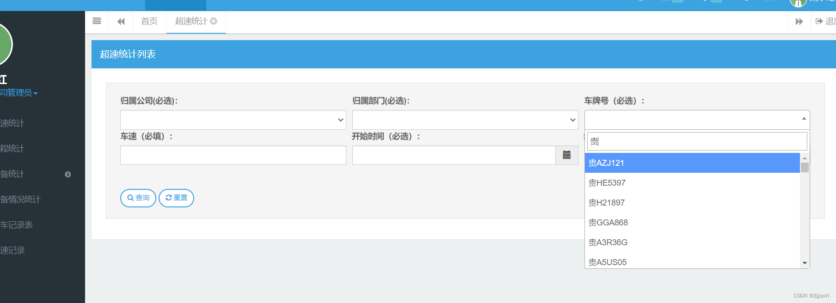Click the plate list scrollbar thumb

pyautogui.click(x=805, y=167)
